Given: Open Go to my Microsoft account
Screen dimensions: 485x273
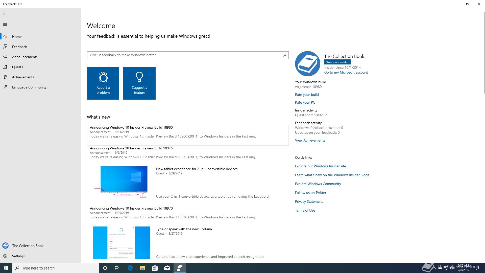Looking at the screenshot, I should tap(346, 72).
